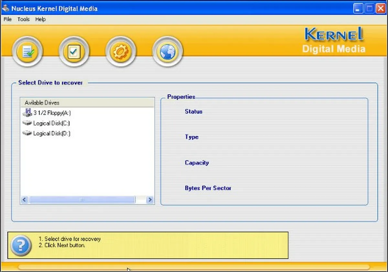Image resolution: width=388 pixels, height=272 pixels.
Task: Minimize the Nucleus Kernel window
Action: [x=358, y=8]
